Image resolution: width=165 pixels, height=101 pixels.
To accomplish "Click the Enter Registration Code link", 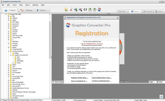I will [x=102, y=78].
